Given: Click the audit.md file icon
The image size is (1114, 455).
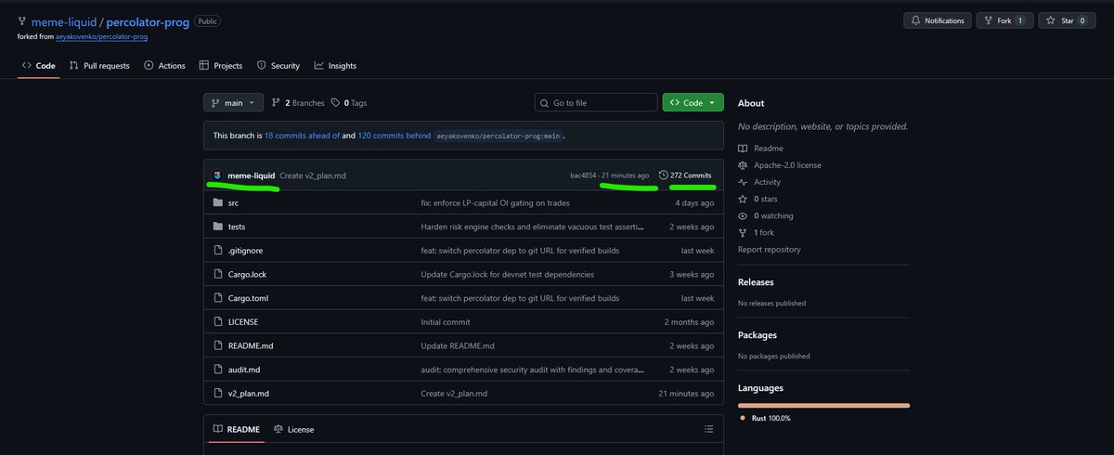Looking at the screenshot, I should (x=218, y=370).
